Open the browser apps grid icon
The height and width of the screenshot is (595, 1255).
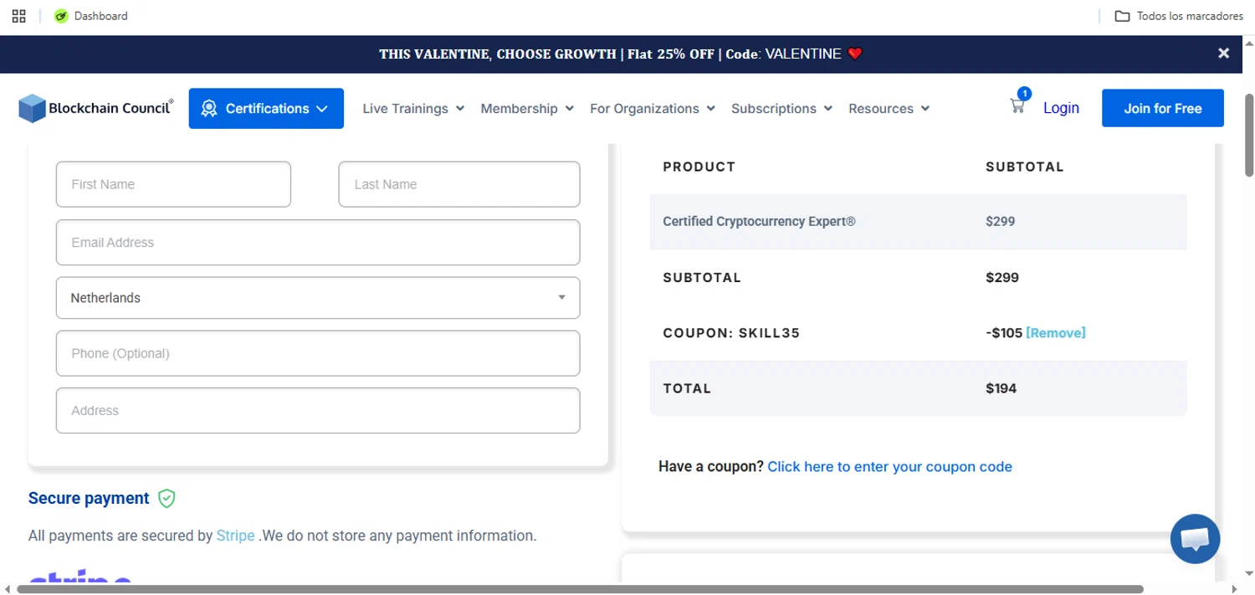pos(18,16)
